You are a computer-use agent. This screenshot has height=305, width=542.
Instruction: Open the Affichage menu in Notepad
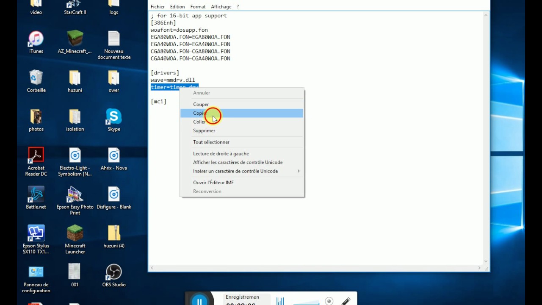(221, 7)
